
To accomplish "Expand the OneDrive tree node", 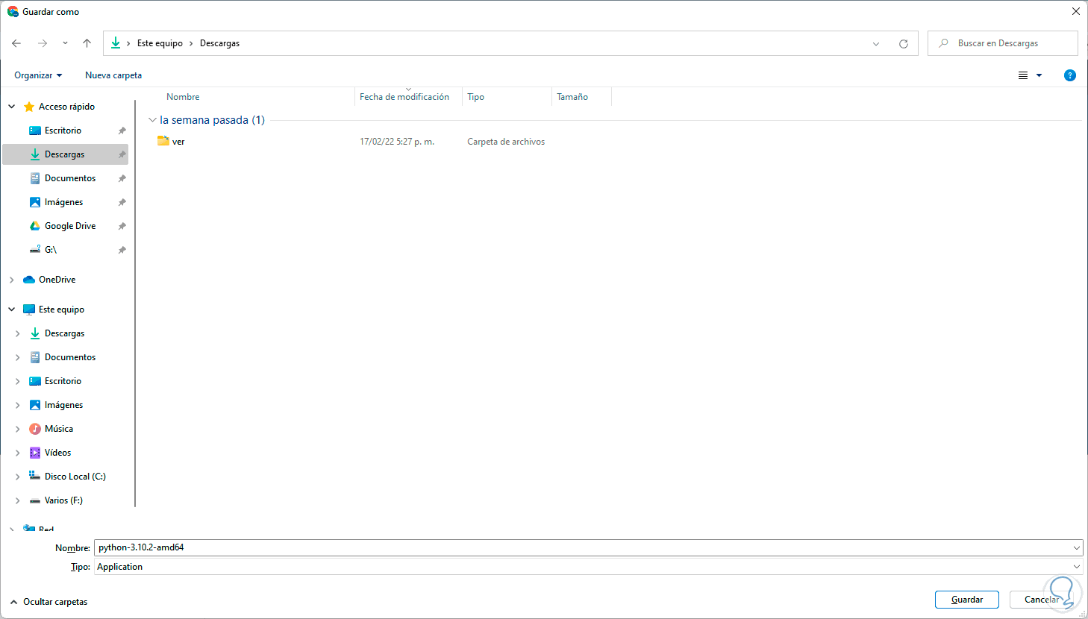I will [12, 280].
